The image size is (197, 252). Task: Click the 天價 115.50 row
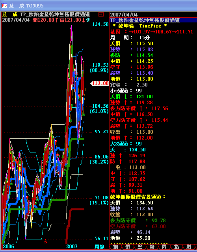click(x=132, y=44)
